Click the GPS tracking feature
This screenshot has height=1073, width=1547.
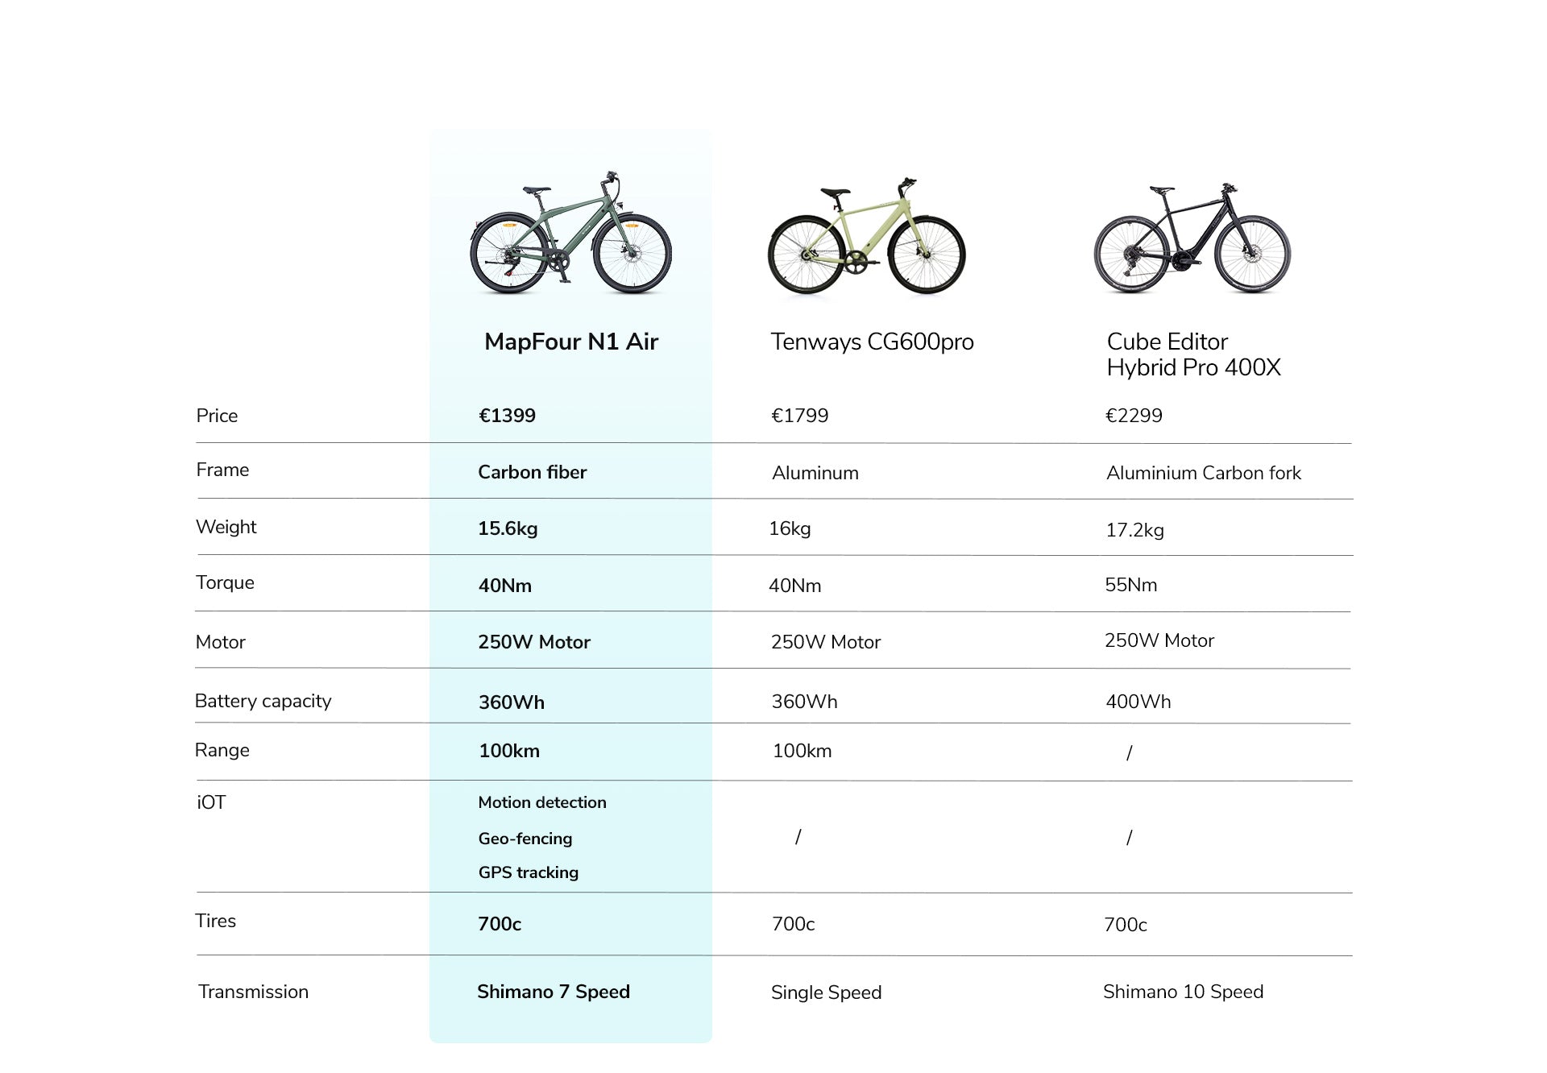[x=528, y=872]
